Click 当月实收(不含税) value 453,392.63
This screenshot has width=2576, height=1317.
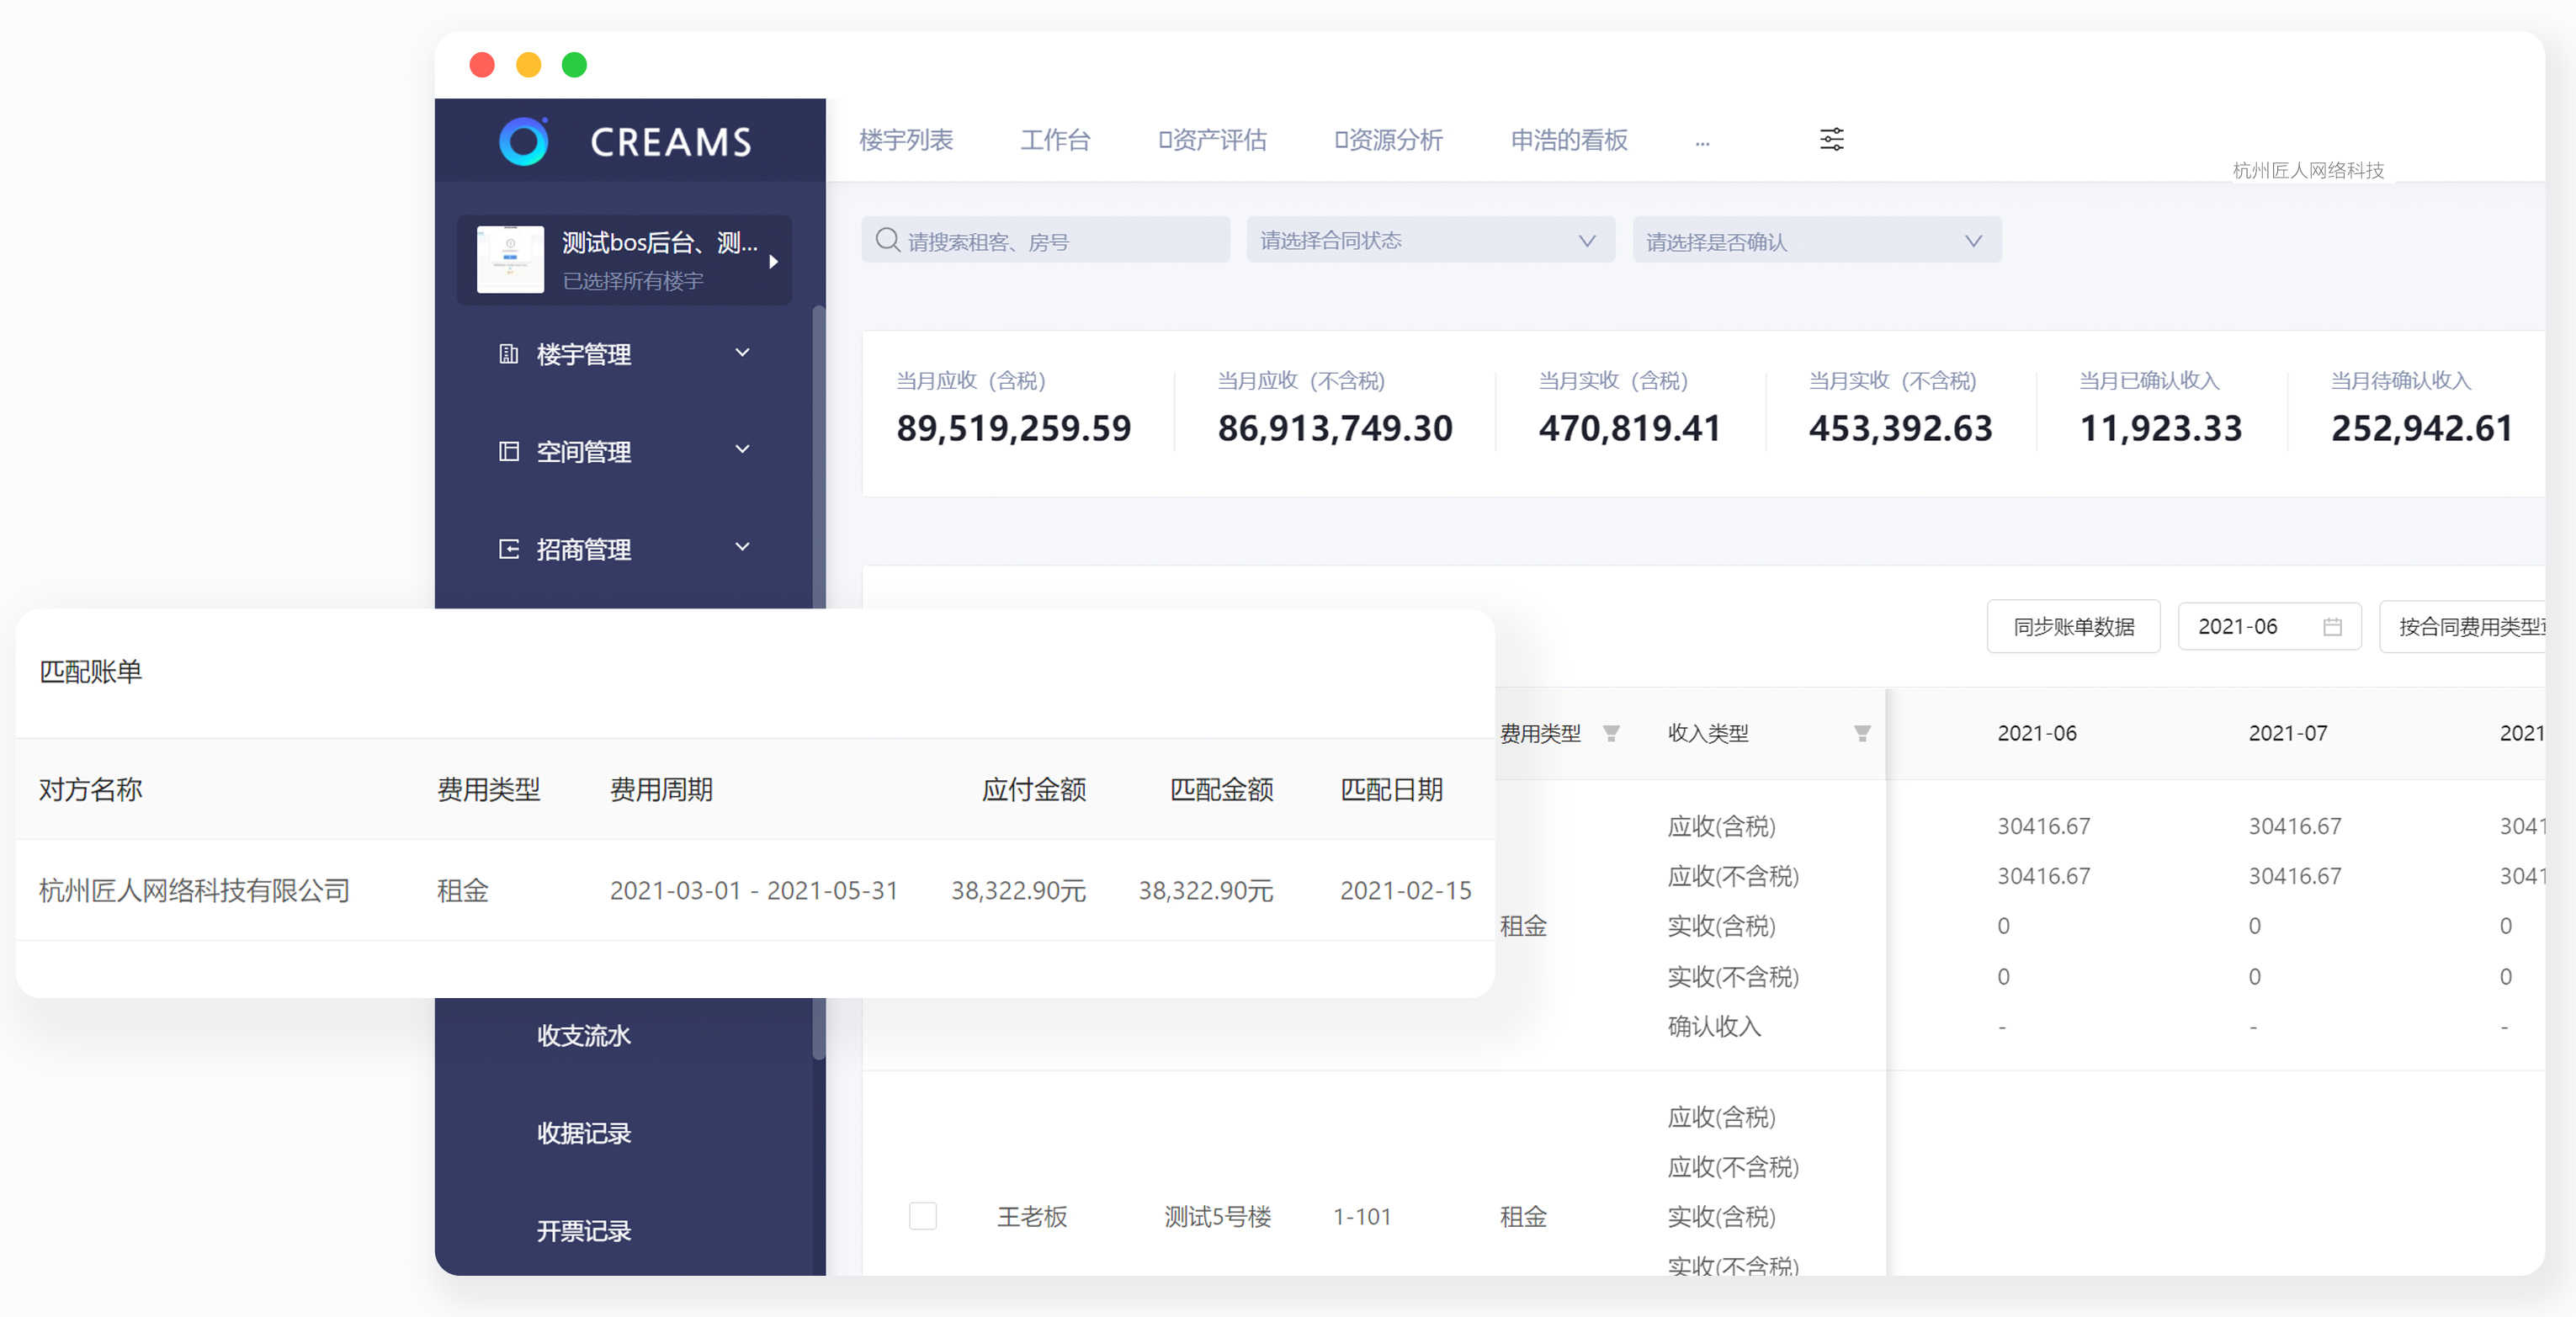point(1900,428)
